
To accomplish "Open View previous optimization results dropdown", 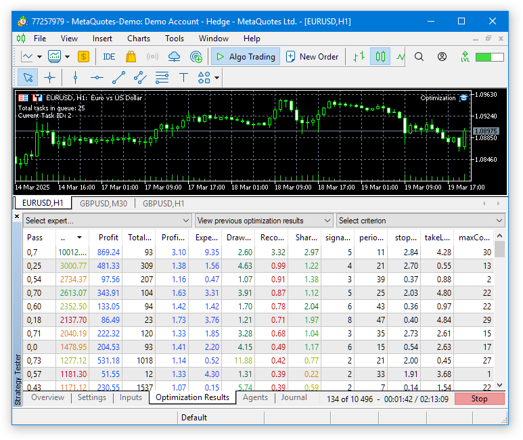I will [x=263, y=221].
